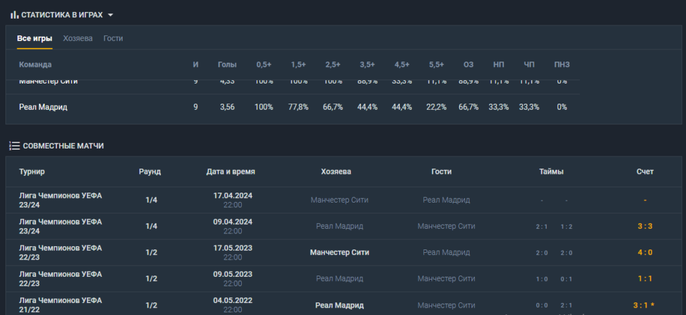This screenshot has width=686, height=315.
Task: Click the Раунд column header
Action: pyautogui.click(x=150, y=172)
